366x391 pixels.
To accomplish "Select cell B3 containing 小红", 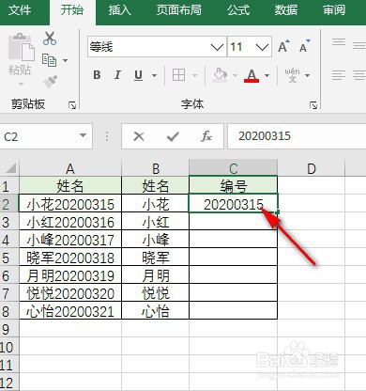I will click(156, 222).
